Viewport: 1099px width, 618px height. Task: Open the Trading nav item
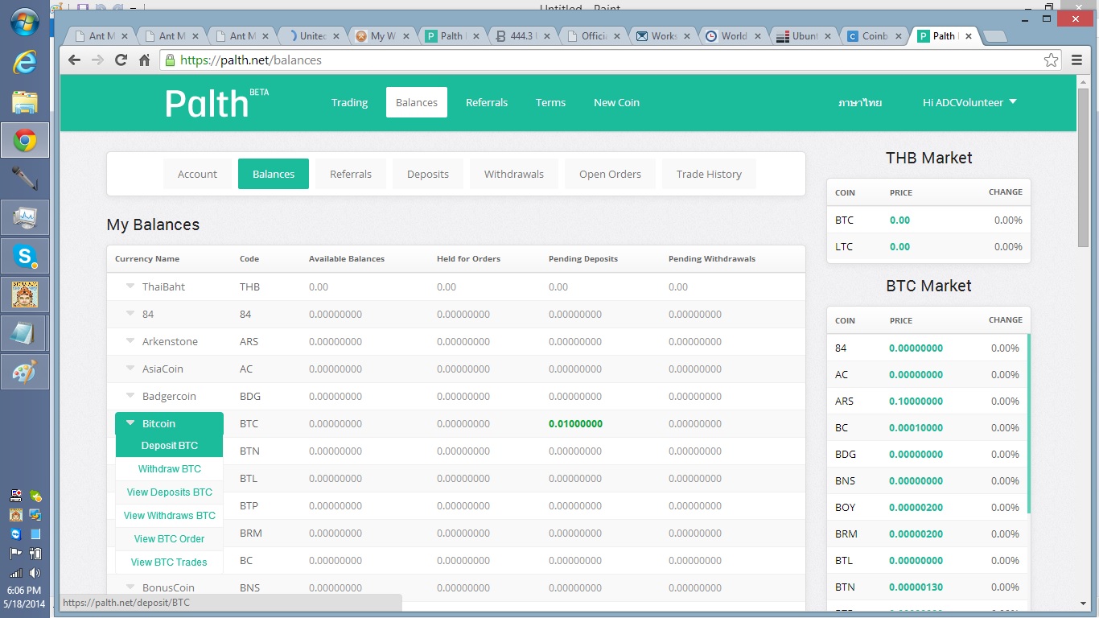click(349, 102)
